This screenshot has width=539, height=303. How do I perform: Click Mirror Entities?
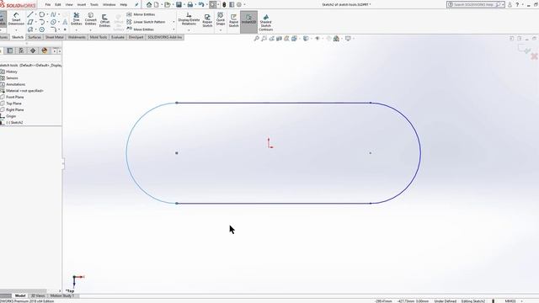click(x=141, y=14)
